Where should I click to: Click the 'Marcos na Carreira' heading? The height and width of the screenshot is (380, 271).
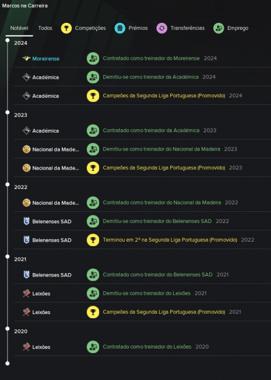[25, 6]
